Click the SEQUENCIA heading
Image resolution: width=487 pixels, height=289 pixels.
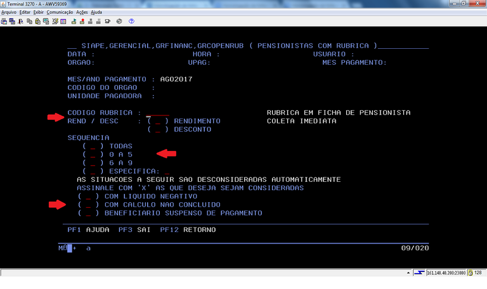pos(88,138)
